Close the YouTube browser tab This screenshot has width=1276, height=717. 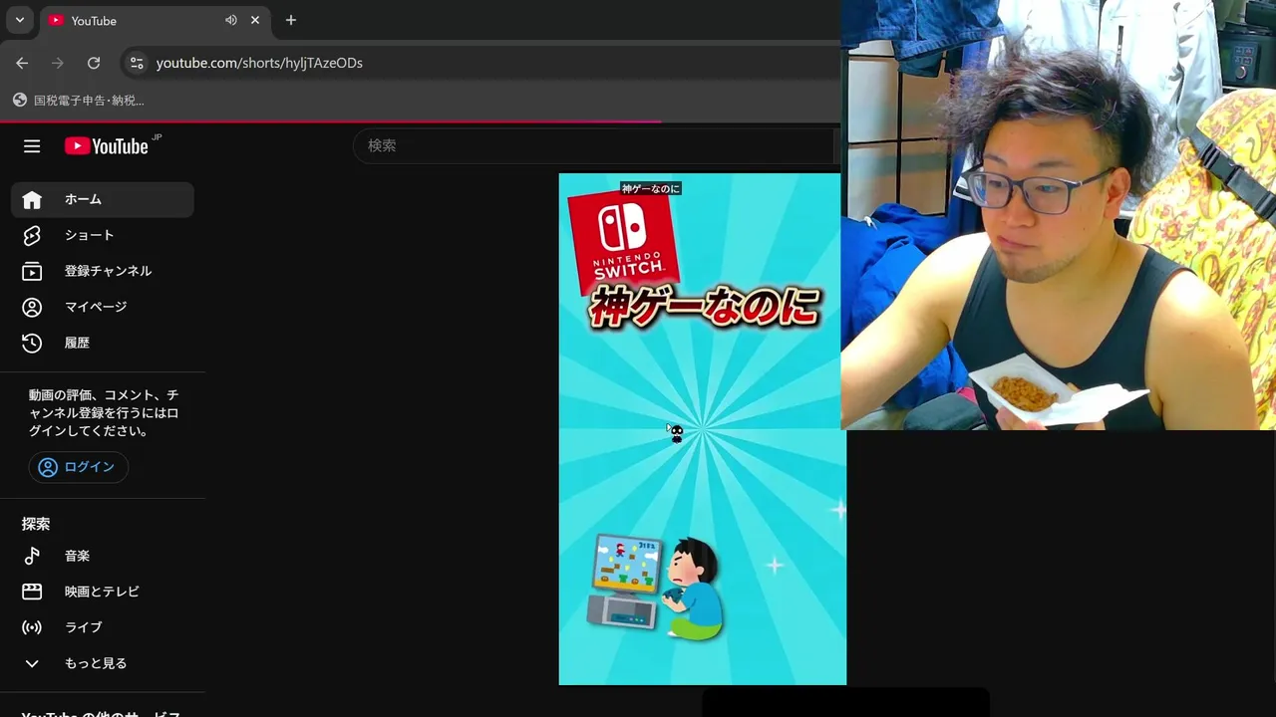tap(255, 20)
